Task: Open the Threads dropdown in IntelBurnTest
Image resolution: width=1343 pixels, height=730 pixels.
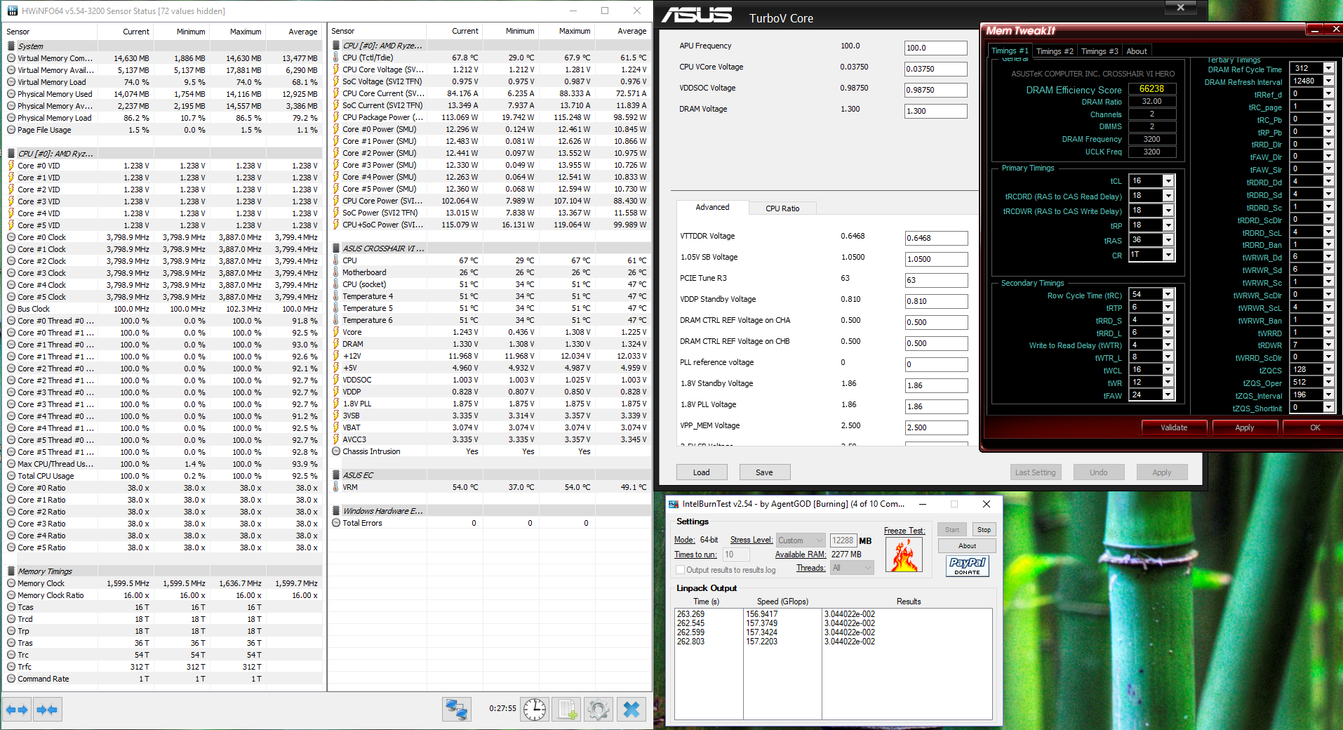Action: click(852, 568)
